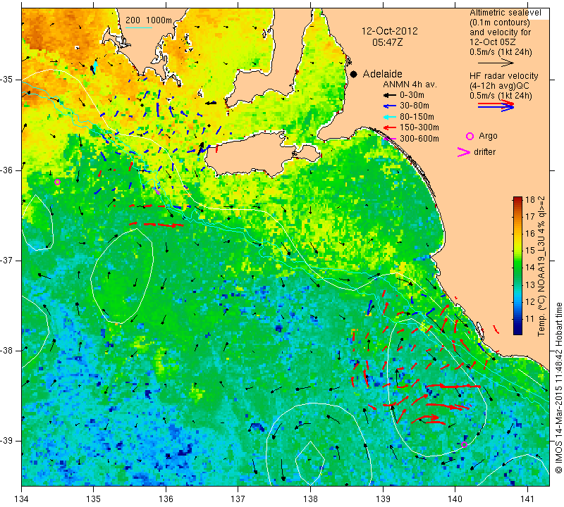Image resolution: width=564 pixels, height=507 pixels.
Task: Click the magenta 300-600m arrow legend symbol
Action: click(x=389, y=139)
